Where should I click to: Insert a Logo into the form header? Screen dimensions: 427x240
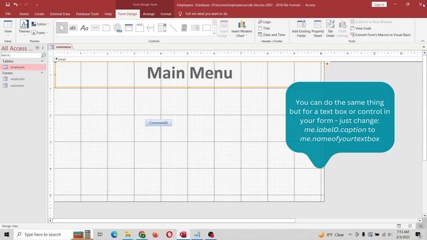click(x=264, y=22)
